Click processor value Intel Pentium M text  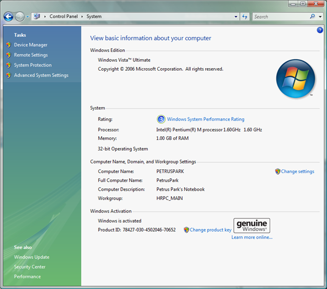point(209,130)
